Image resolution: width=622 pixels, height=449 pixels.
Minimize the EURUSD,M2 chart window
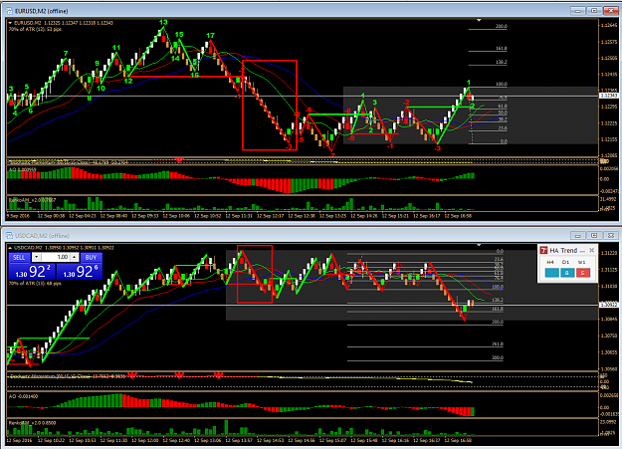click(577, 11)
